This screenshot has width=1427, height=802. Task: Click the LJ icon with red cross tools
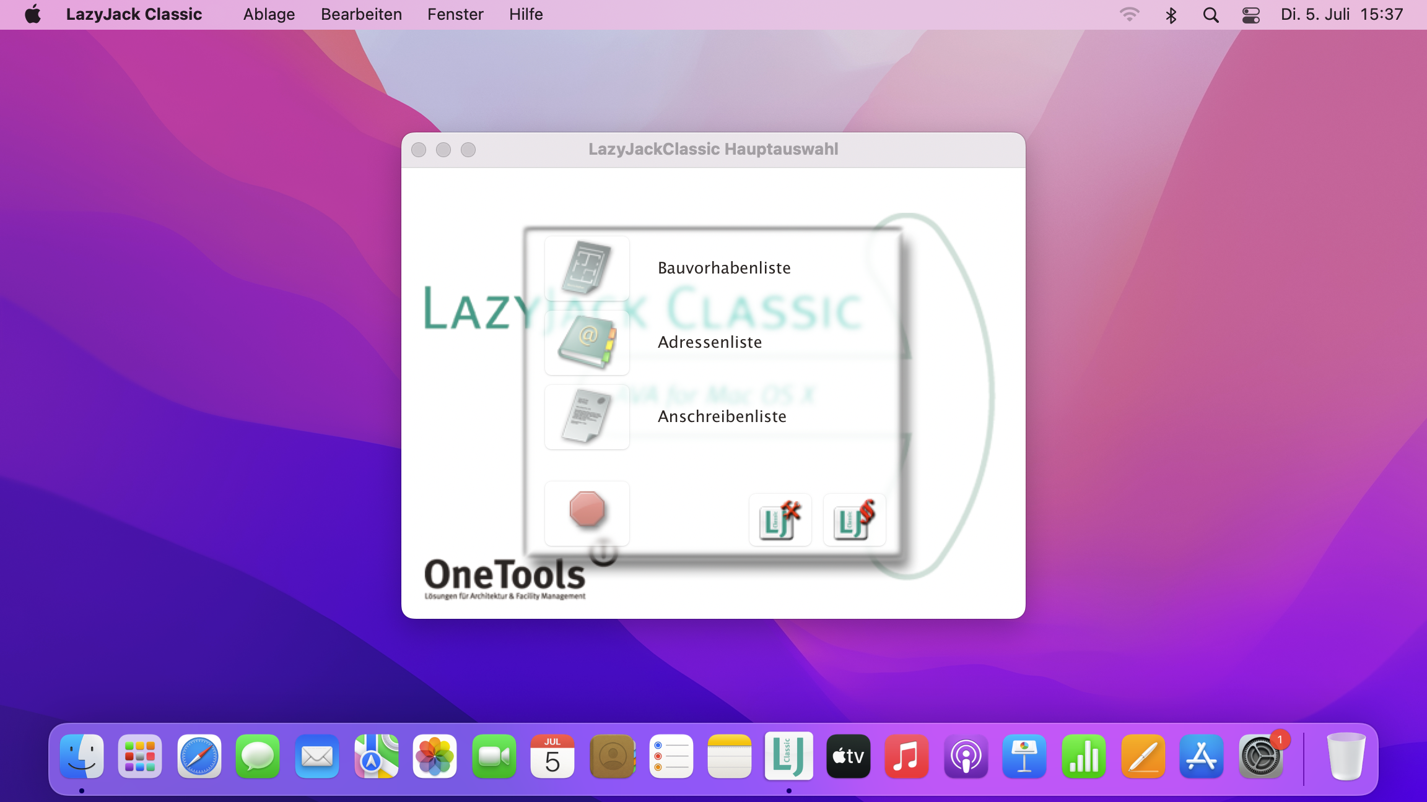(x=780, y=520)
